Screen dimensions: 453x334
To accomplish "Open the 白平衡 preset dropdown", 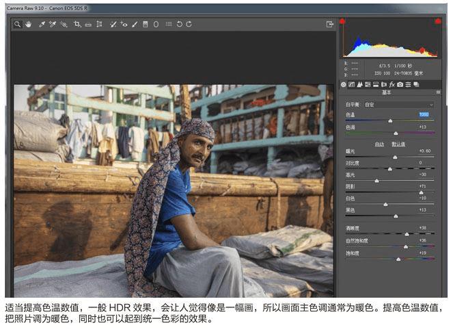I will [398, 105].
